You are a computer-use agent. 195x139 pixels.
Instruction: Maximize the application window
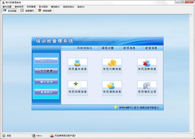[x=182, y=2]
